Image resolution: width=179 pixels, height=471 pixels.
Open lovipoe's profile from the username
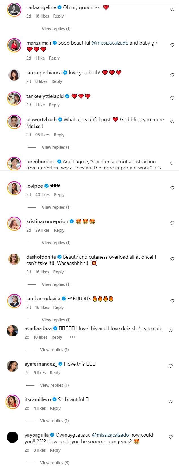pos(34,186)
